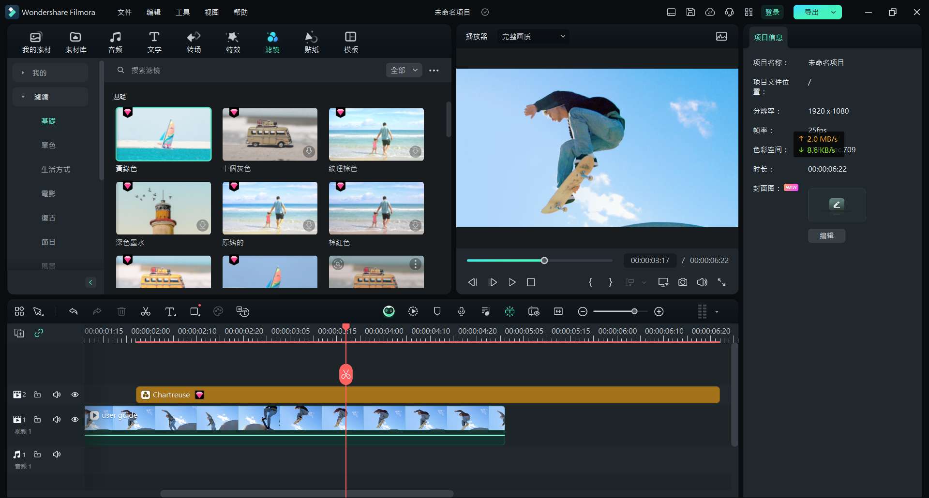Click the voiceover microphone icon
The image size is (929, 498).
coord(461,312)
